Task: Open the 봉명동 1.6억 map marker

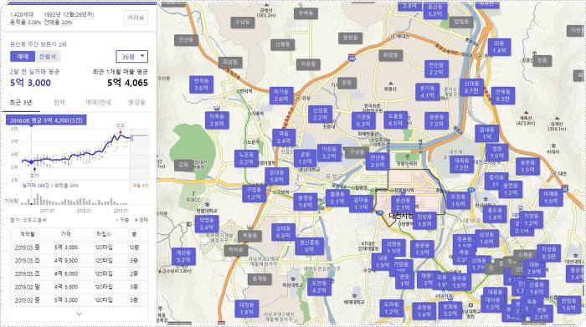Action: [306, 202]
